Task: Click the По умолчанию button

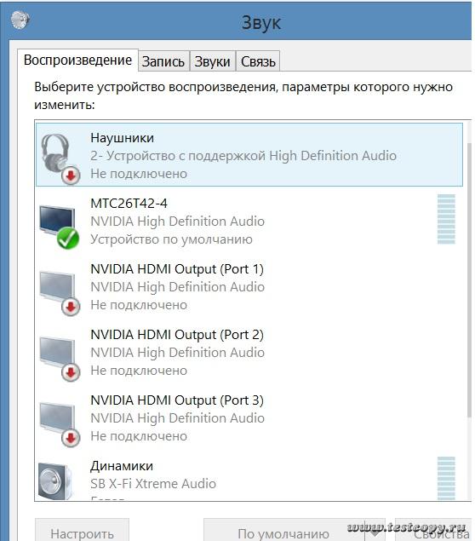Action: point(283,531)
